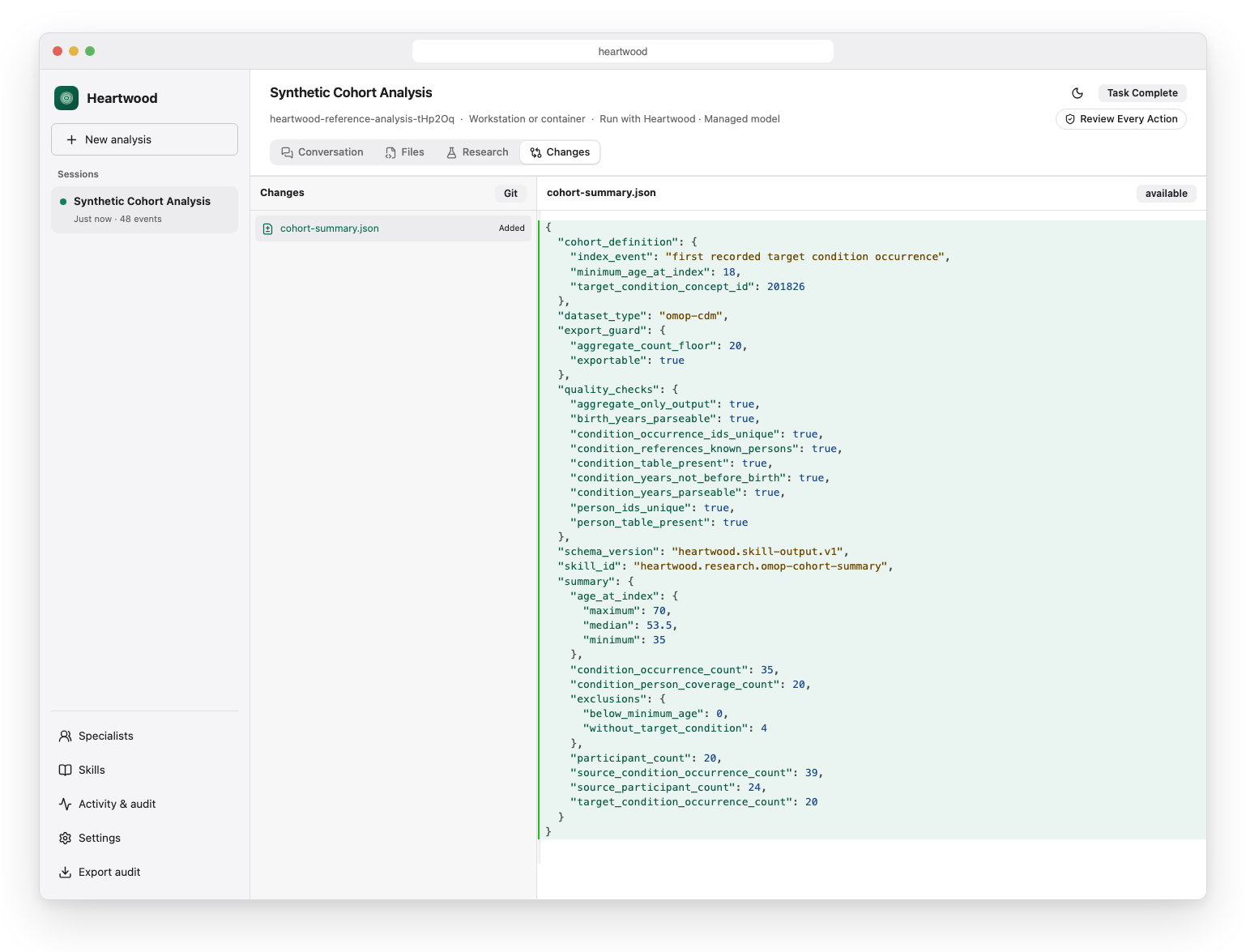Click the "dataset_type": "omop-cdm" line
Screen dimensions: 1246x952
(643, 316)
